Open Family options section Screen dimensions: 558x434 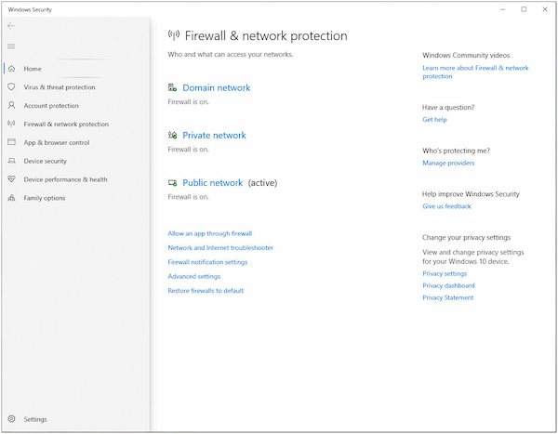[45, 198]
